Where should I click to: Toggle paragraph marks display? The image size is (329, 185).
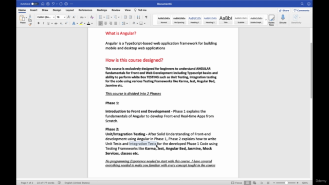146,17
